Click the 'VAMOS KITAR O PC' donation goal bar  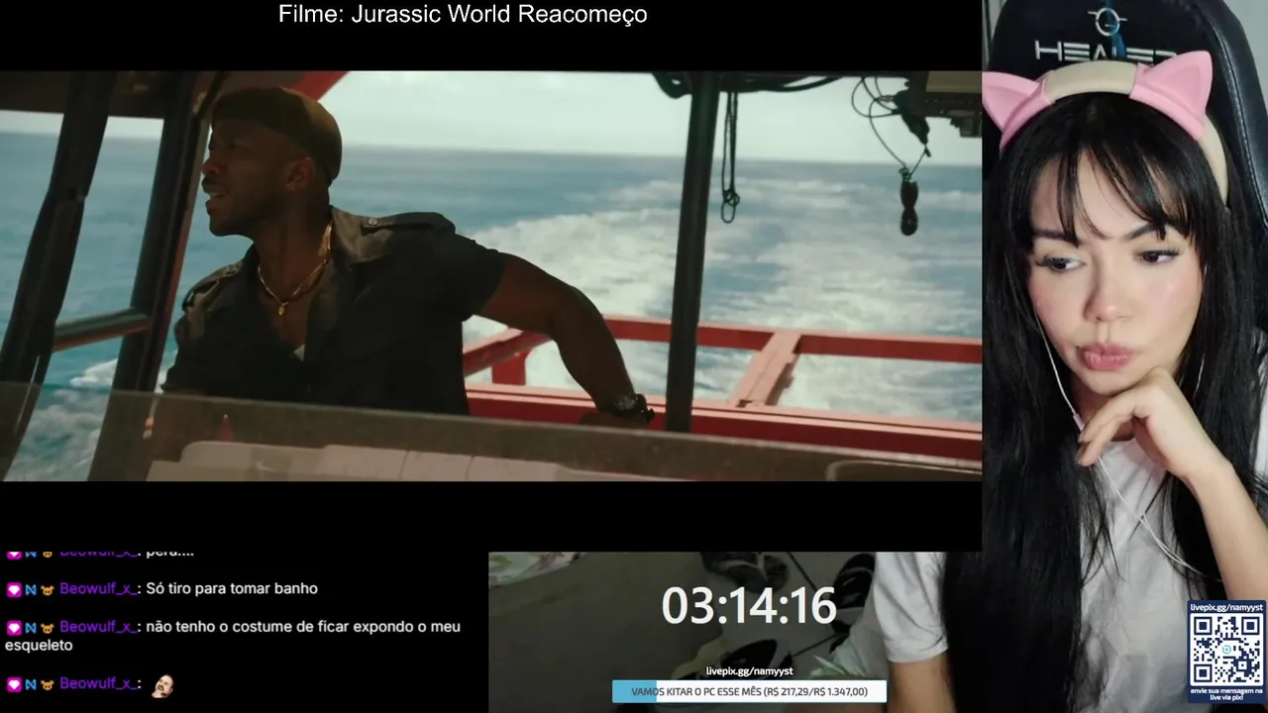coord(749,691)
